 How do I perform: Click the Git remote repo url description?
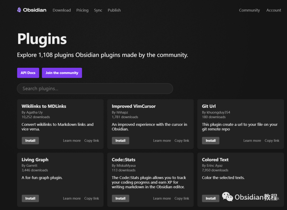coord(240,127)
